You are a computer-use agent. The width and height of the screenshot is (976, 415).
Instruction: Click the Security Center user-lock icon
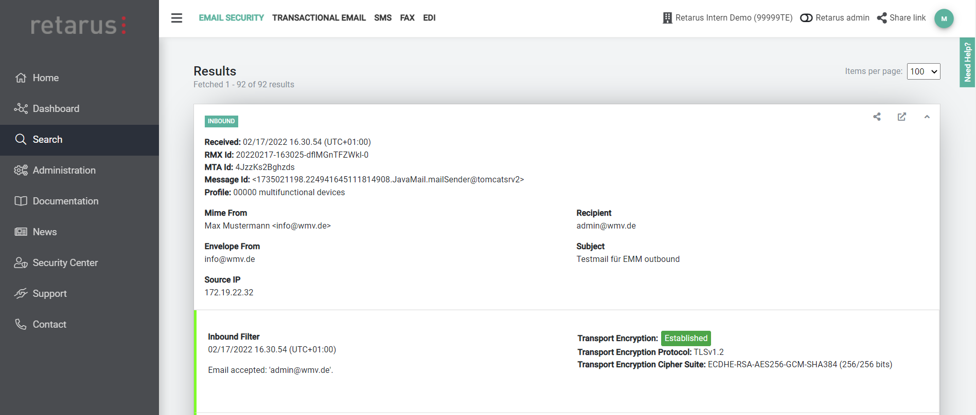(x=21, y=262)
